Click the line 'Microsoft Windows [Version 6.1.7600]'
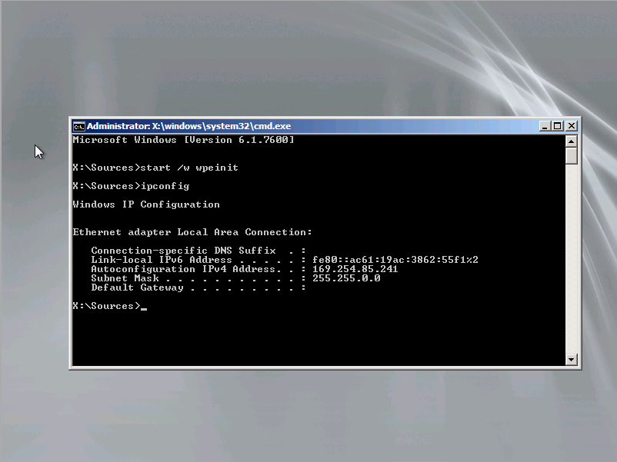Screen dimensions: 617x462 coord(183,140)
